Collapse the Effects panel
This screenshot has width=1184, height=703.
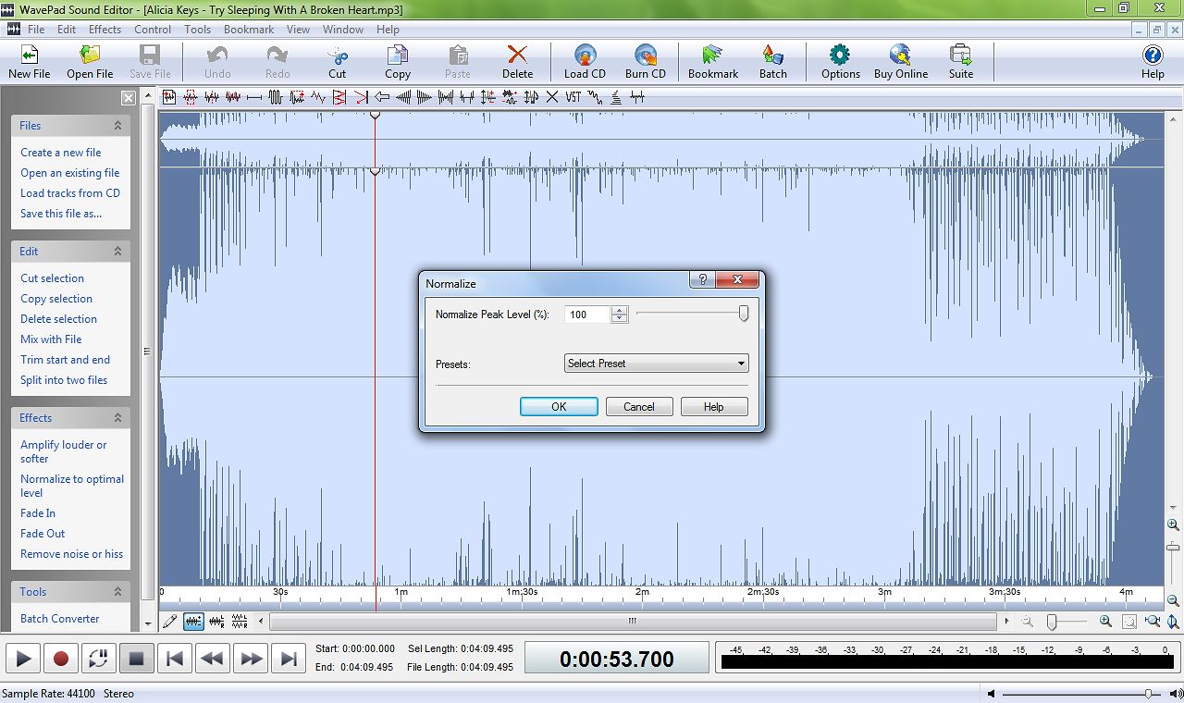(117, 417)
